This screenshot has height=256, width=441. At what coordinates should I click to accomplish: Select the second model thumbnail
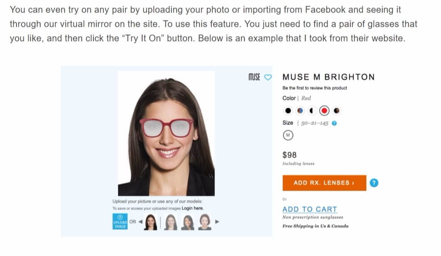tap(170, 222)
